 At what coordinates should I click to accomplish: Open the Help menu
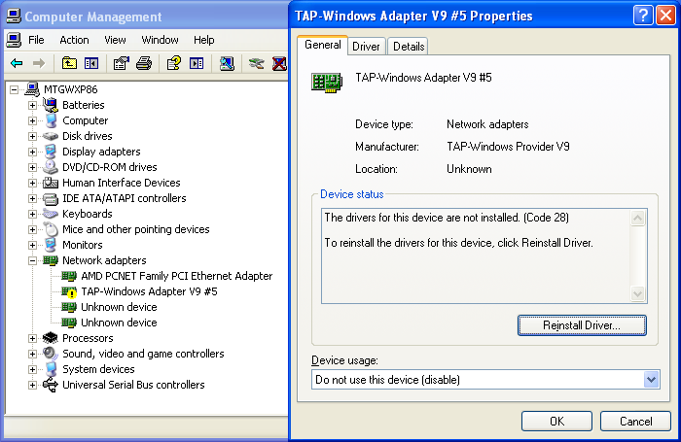click(203, 40)
